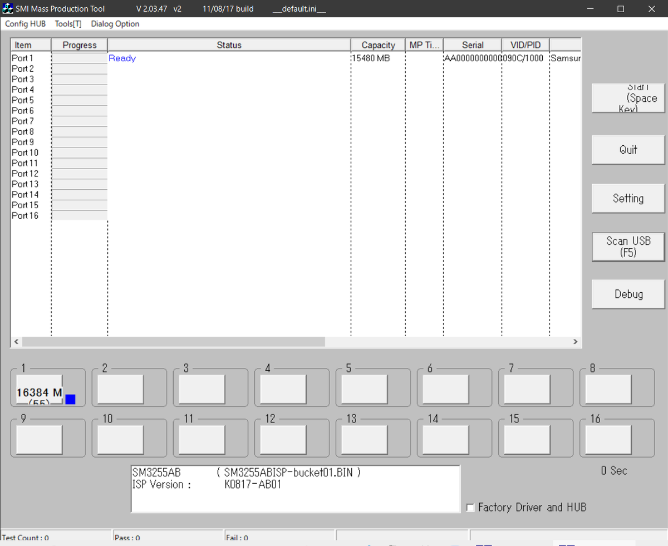Click the Debug button
668x546 pixels.
tap(628, 294)
